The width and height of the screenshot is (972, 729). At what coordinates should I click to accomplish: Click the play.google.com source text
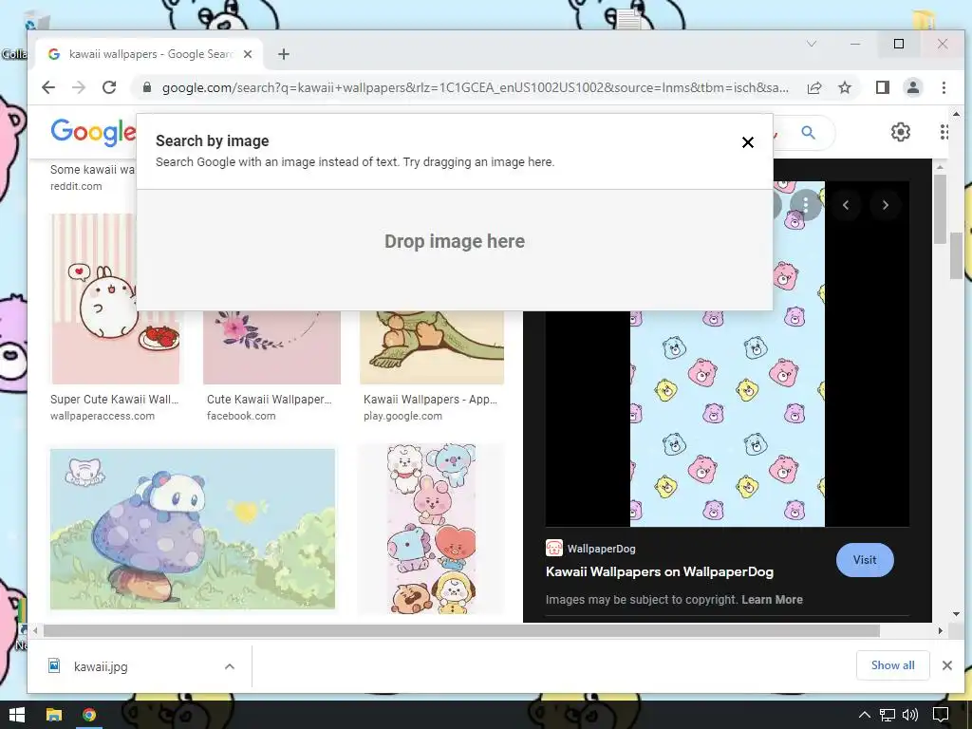402,416
